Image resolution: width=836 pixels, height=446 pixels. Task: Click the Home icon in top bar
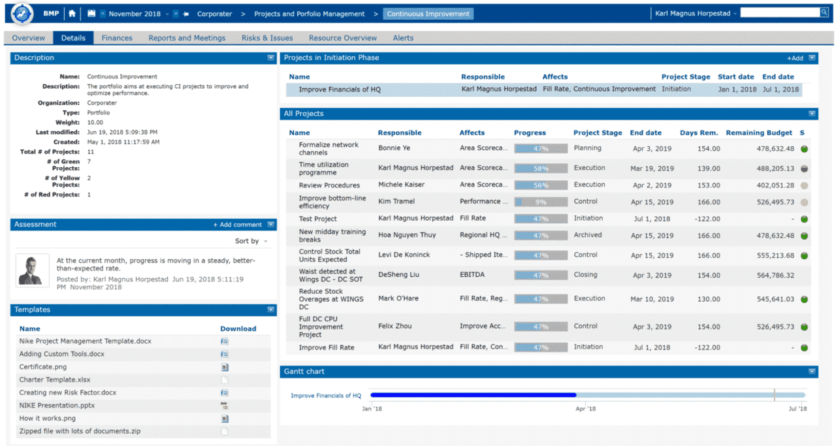click(x=72, y=14)
